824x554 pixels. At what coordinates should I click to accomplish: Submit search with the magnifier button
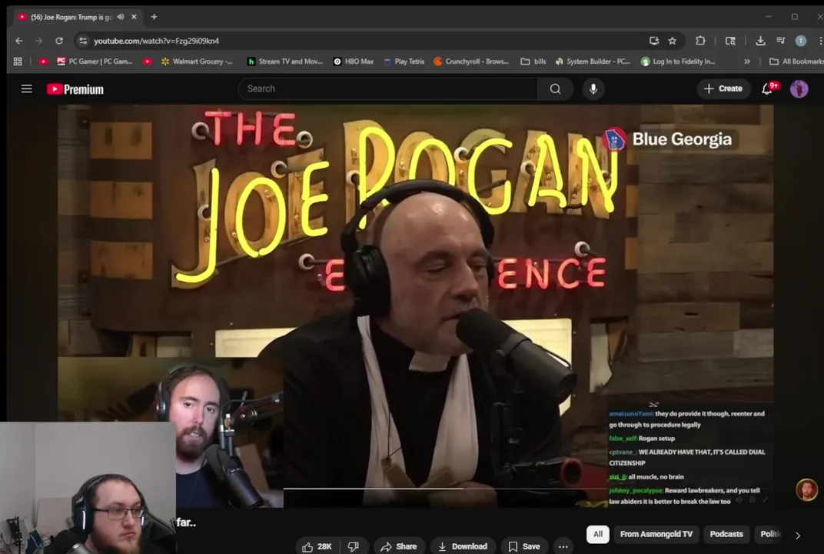coord(555,89)
